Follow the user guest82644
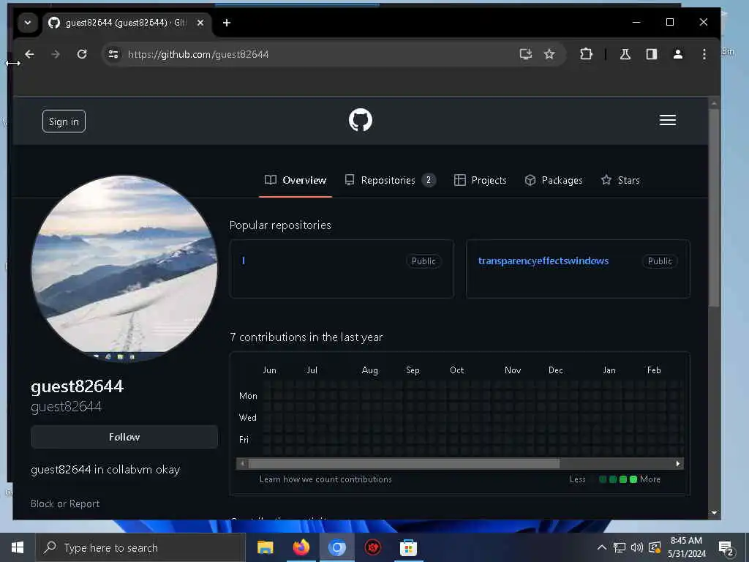The image size is (749, 562). 124,437
